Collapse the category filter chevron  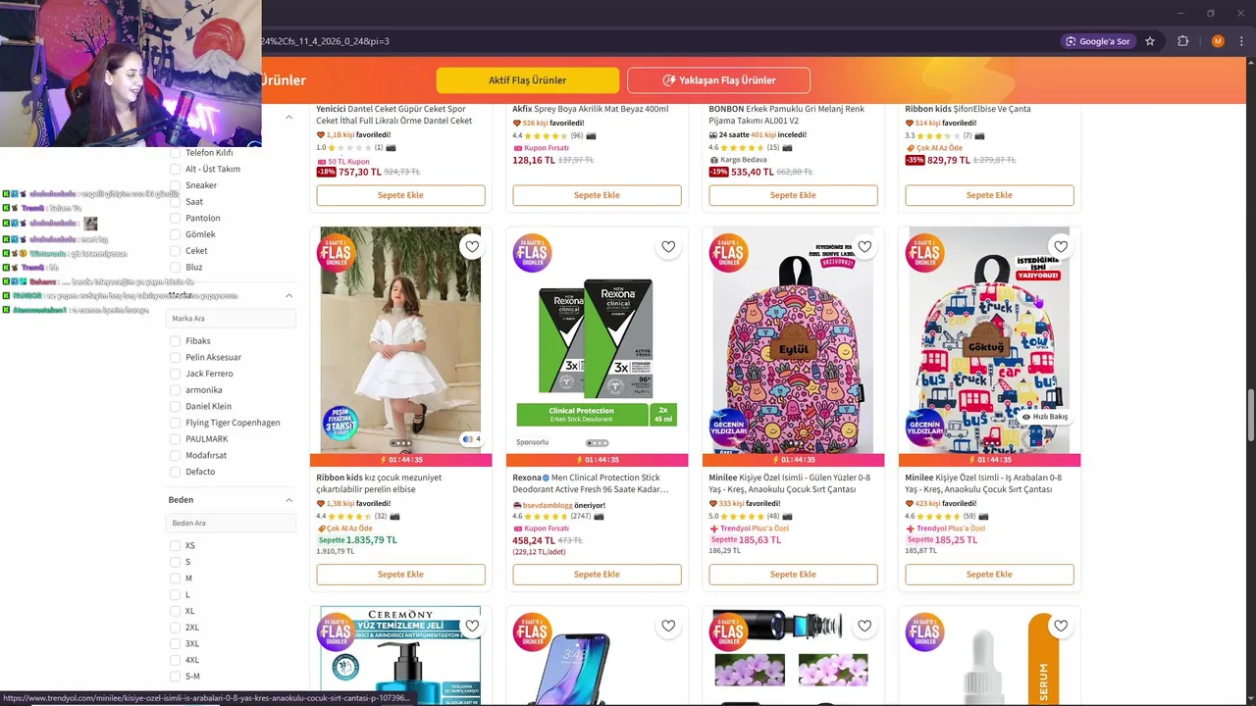pyautogui.click(x=288, y=118)
